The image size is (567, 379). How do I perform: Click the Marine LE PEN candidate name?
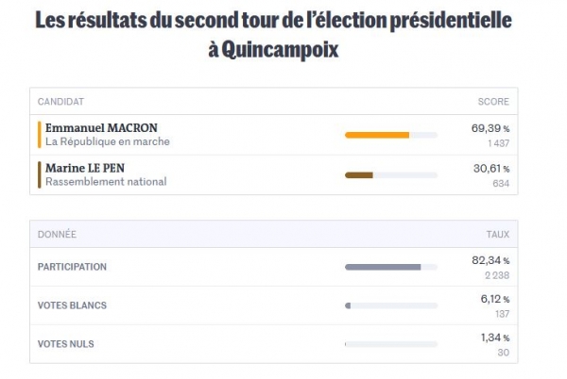click(85, 168)
